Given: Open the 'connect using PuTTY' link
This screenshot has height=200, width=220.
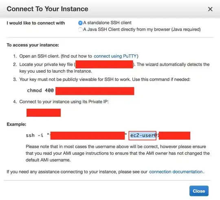Looking at the screenshot, I should [x=115, y=56].
